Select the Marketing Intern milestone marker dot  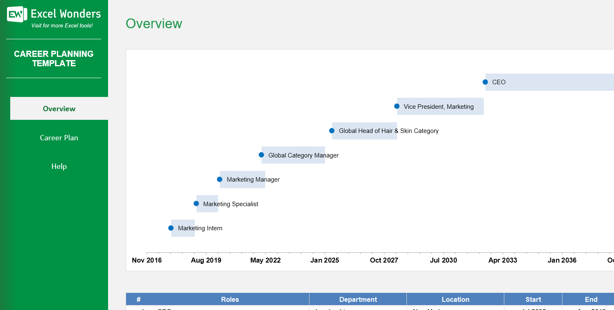click(171, 228)
